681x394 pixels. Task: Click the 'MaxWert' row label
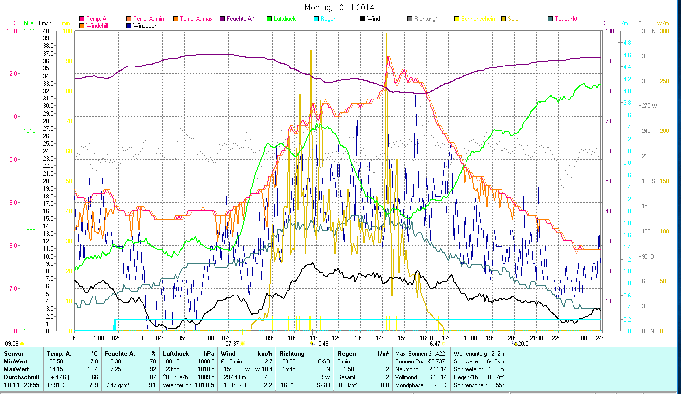[16, 369]
